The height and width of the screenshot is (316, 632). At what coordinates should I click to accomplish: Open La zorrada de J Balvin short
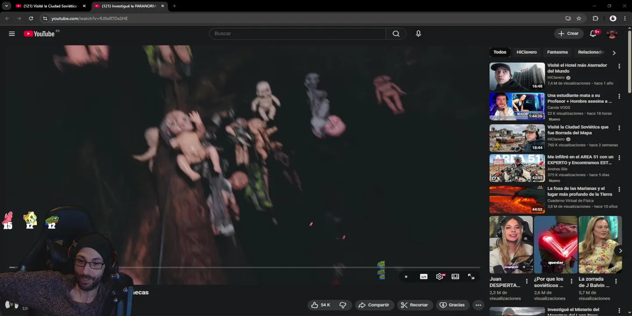[600, 244]
